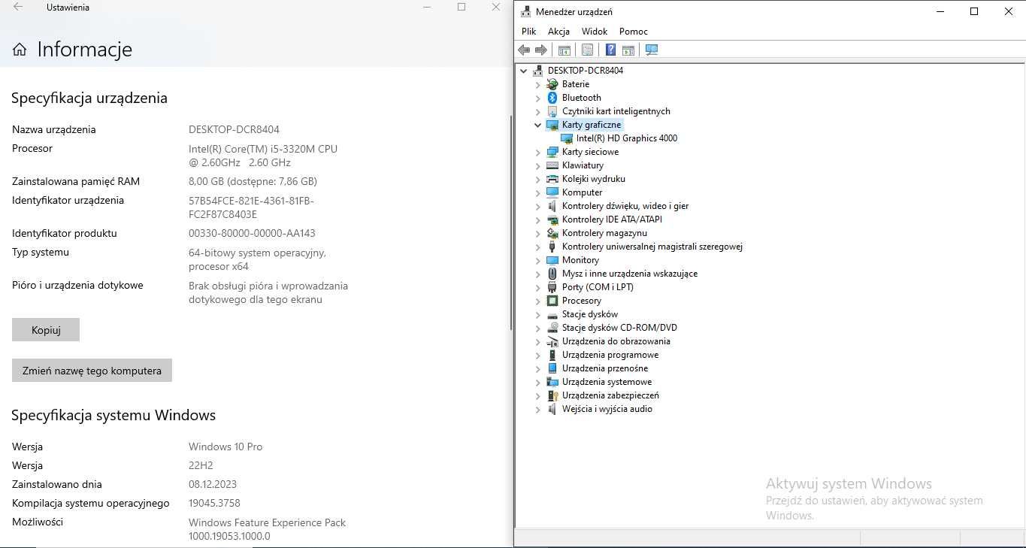Click the Specyfikacja systemu Windows heading
This screenshot has height=548, width=1026.
point(113,415)
